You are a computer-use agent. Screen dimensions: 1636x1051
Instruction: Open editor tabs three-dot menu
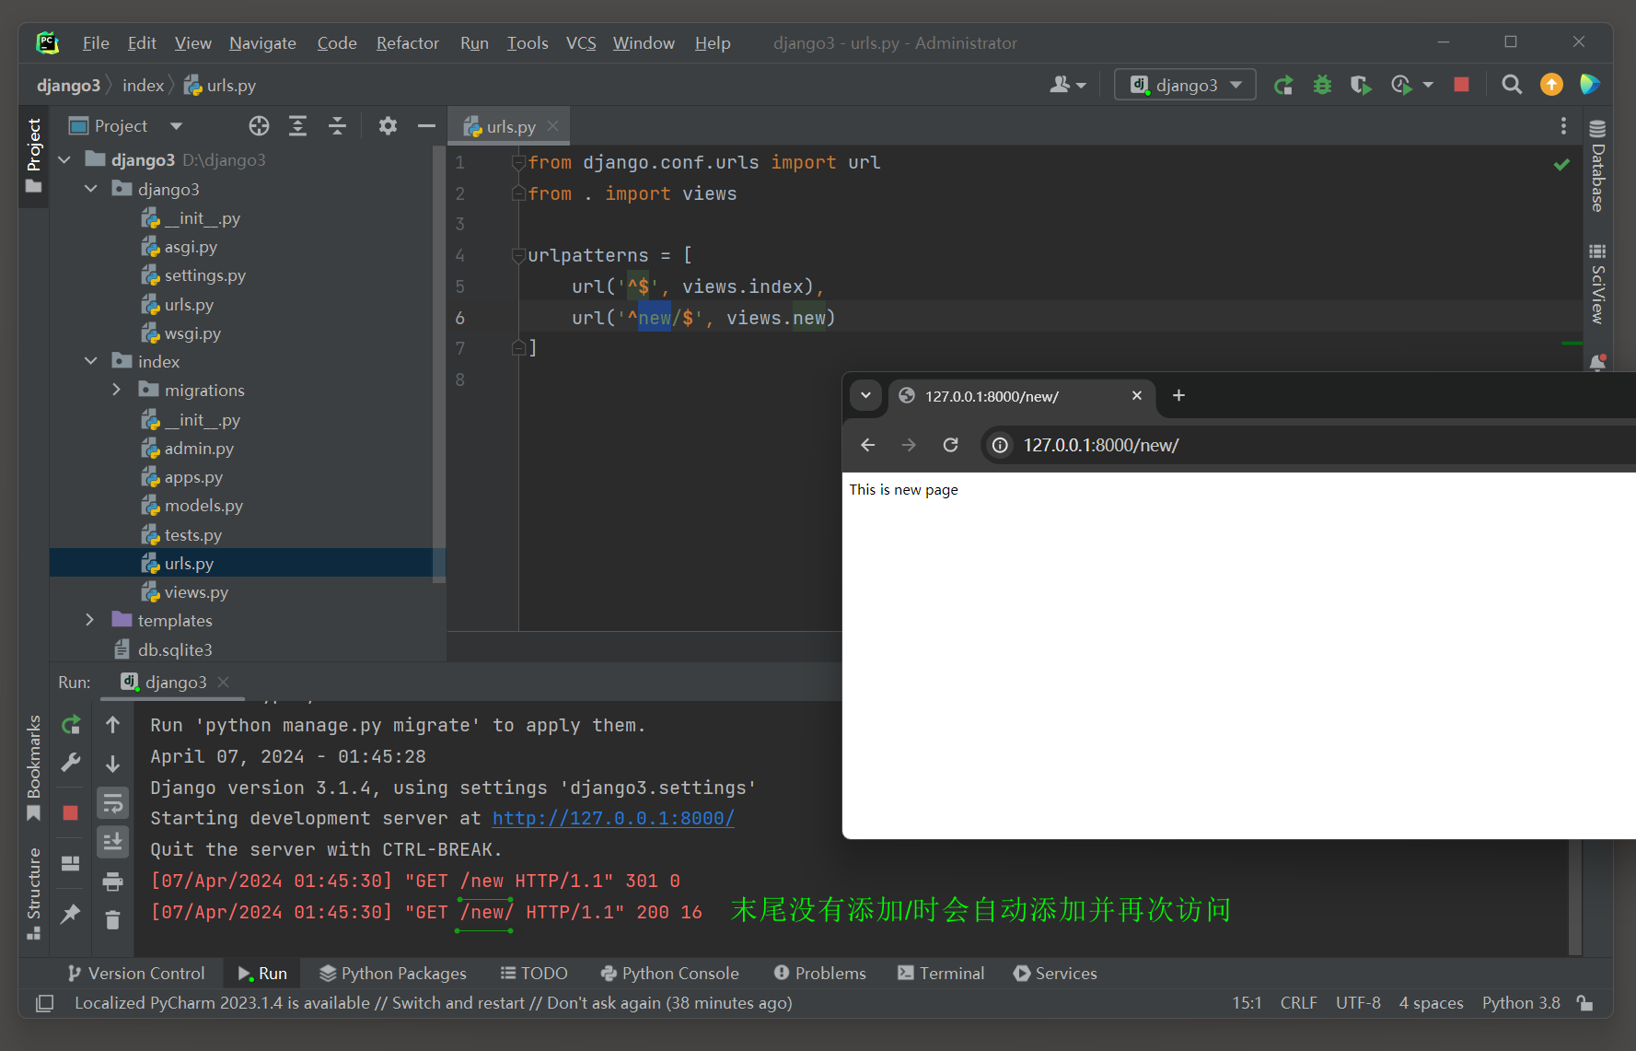(1563, 126)
